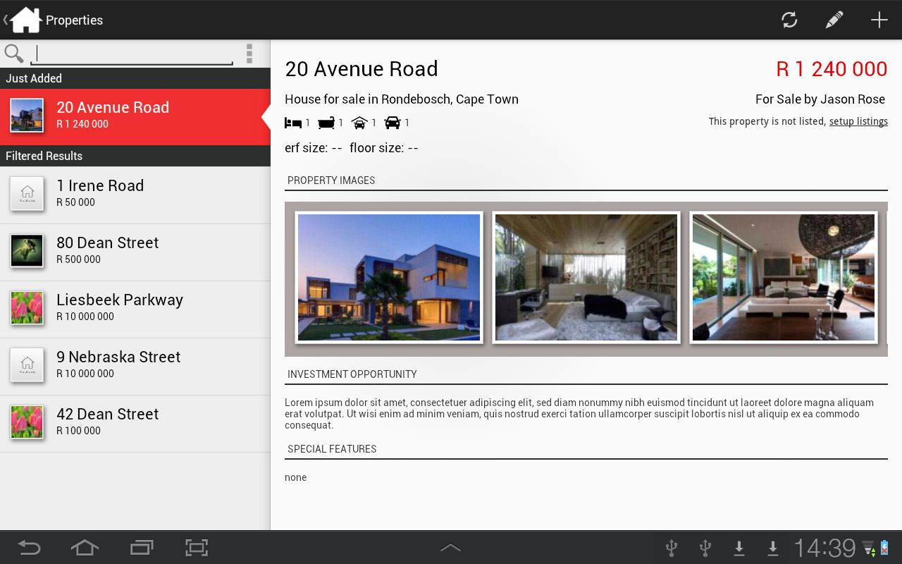This screenshot has height=564, width=902.
Task: Click the Lorem ipsum description paragraph
Action: [x=579, y=414]
